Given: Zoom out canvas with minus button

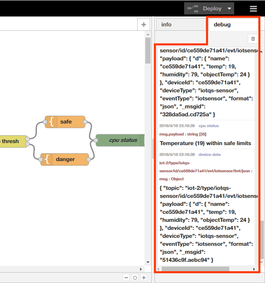Looking at the screenshot, I should [x=126, y=277].
